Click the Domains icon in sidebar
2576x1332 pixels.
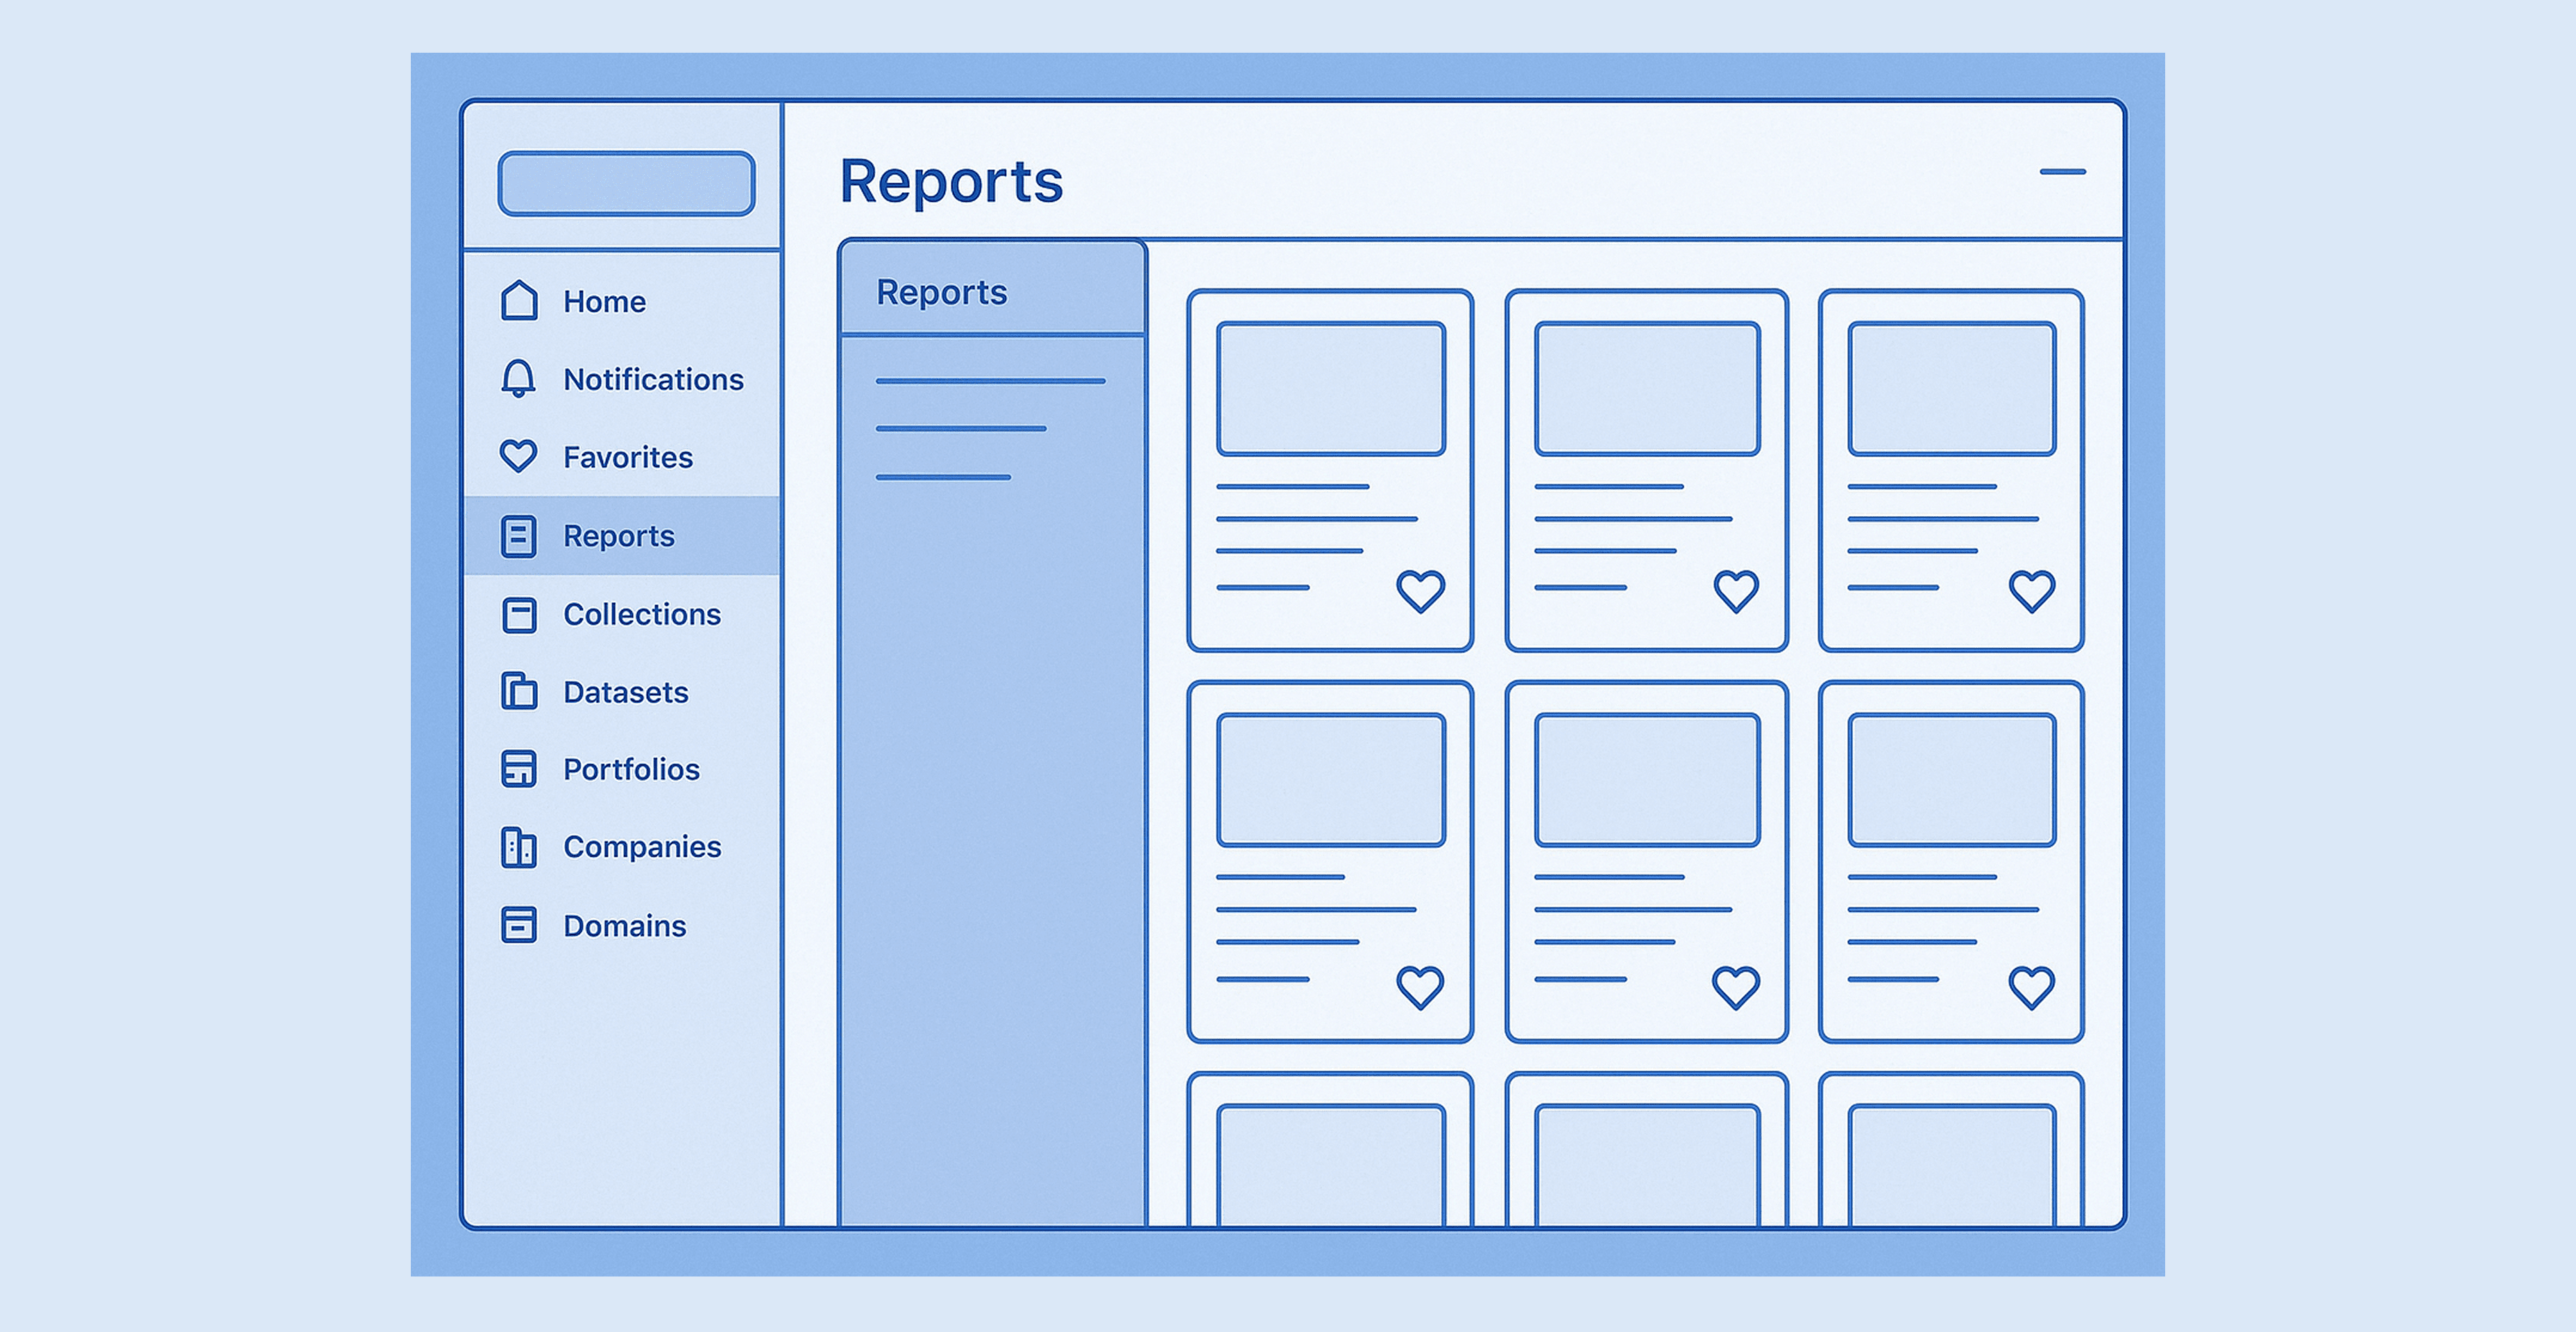point(519,925)
